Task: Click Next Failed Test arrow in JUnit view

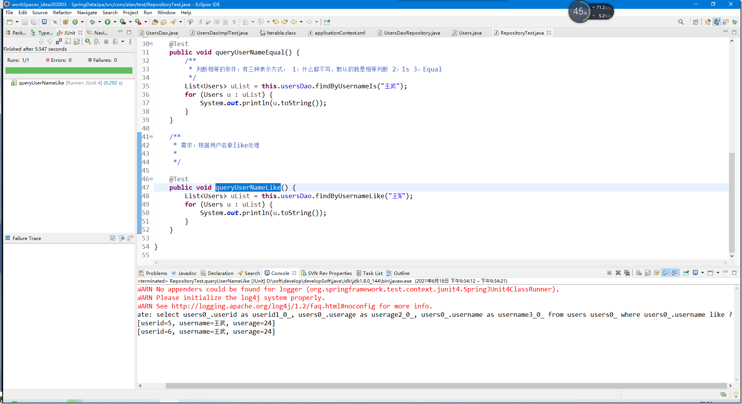Action: point(41,41)
